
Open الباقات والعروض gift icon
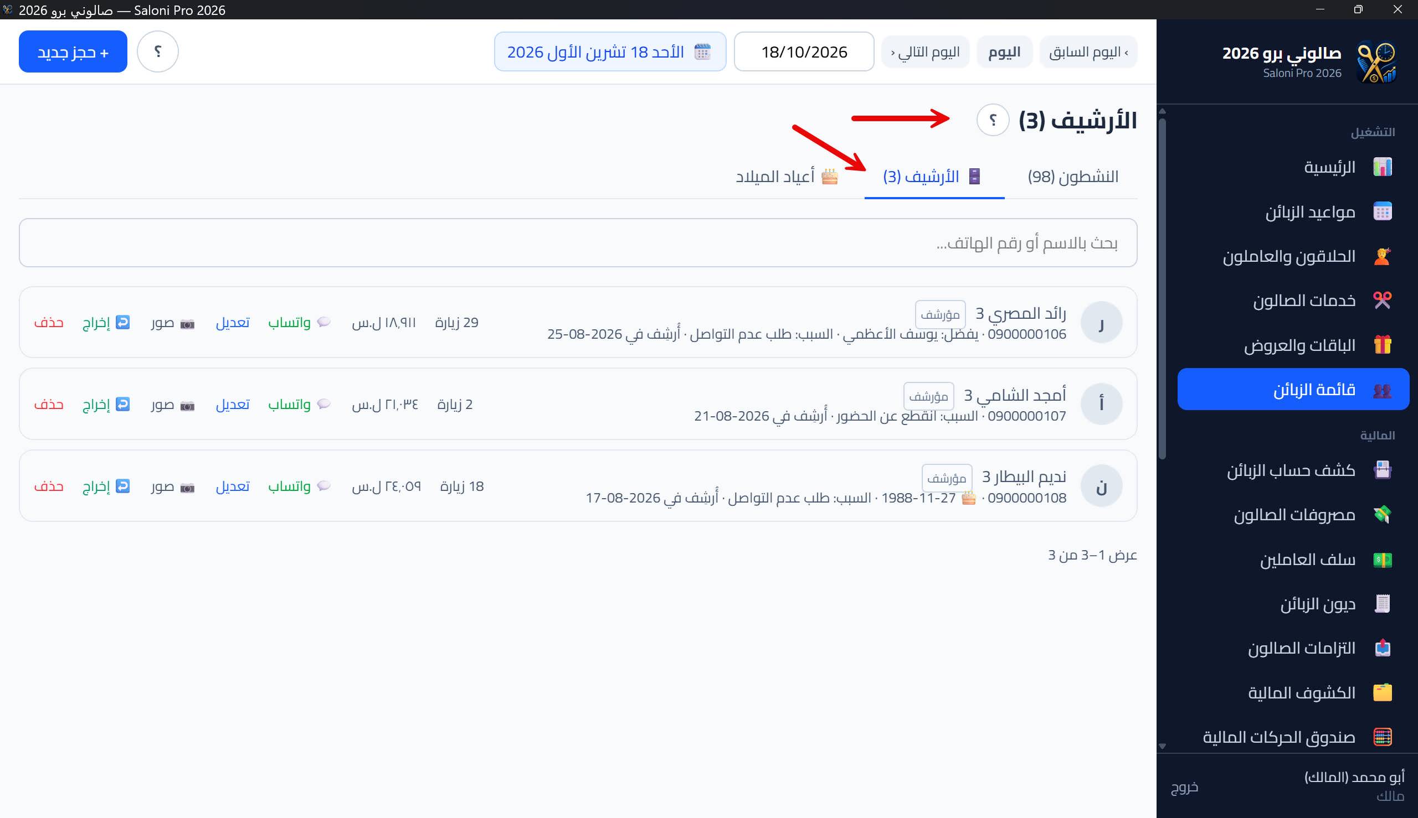click(1382, 345)
